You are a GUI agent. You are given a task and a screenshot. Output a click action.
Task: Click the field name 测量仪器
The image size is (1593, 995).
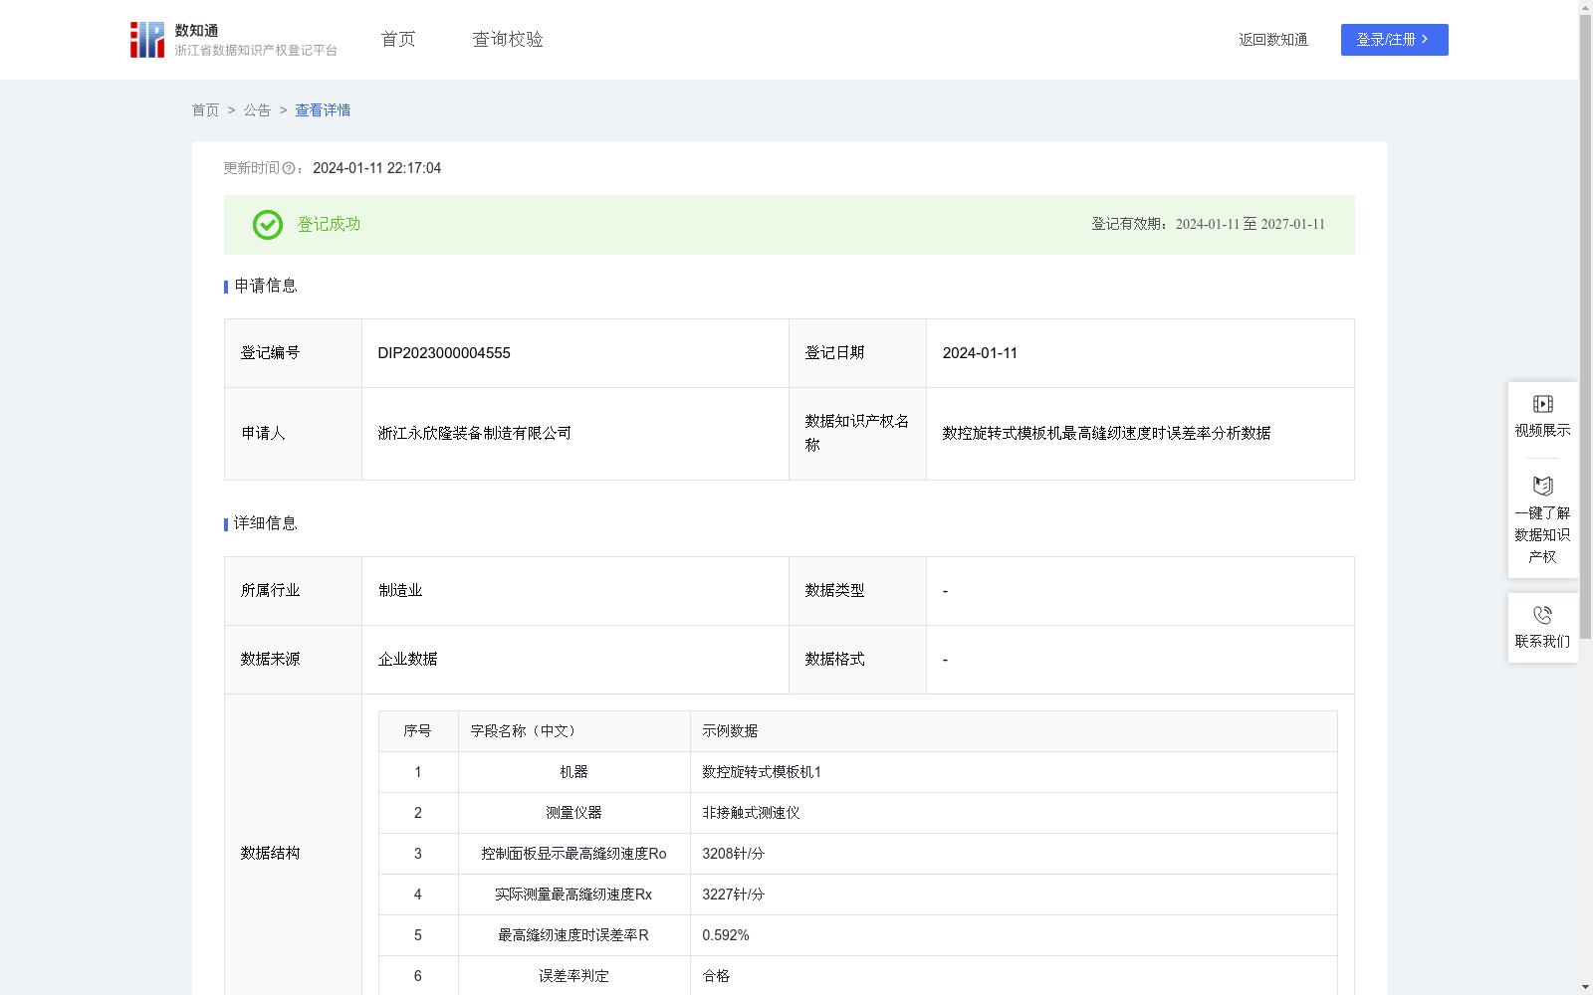[573, 813]
